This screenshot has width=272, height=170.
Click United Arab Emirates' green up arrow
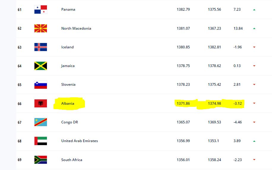(x=254, y=141)
